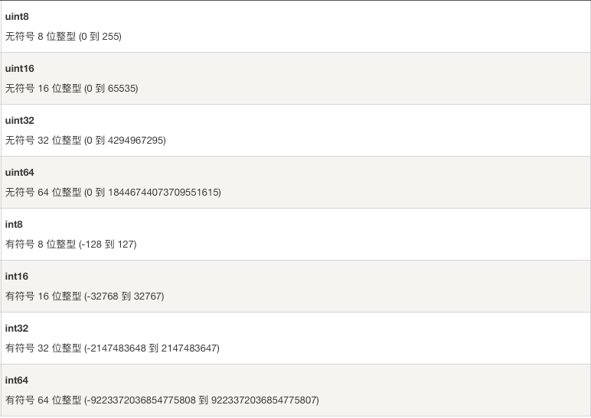Click the 有符号 8 位整型 text
The width and height of the screenshot is (591, 418).
(41, 245)
